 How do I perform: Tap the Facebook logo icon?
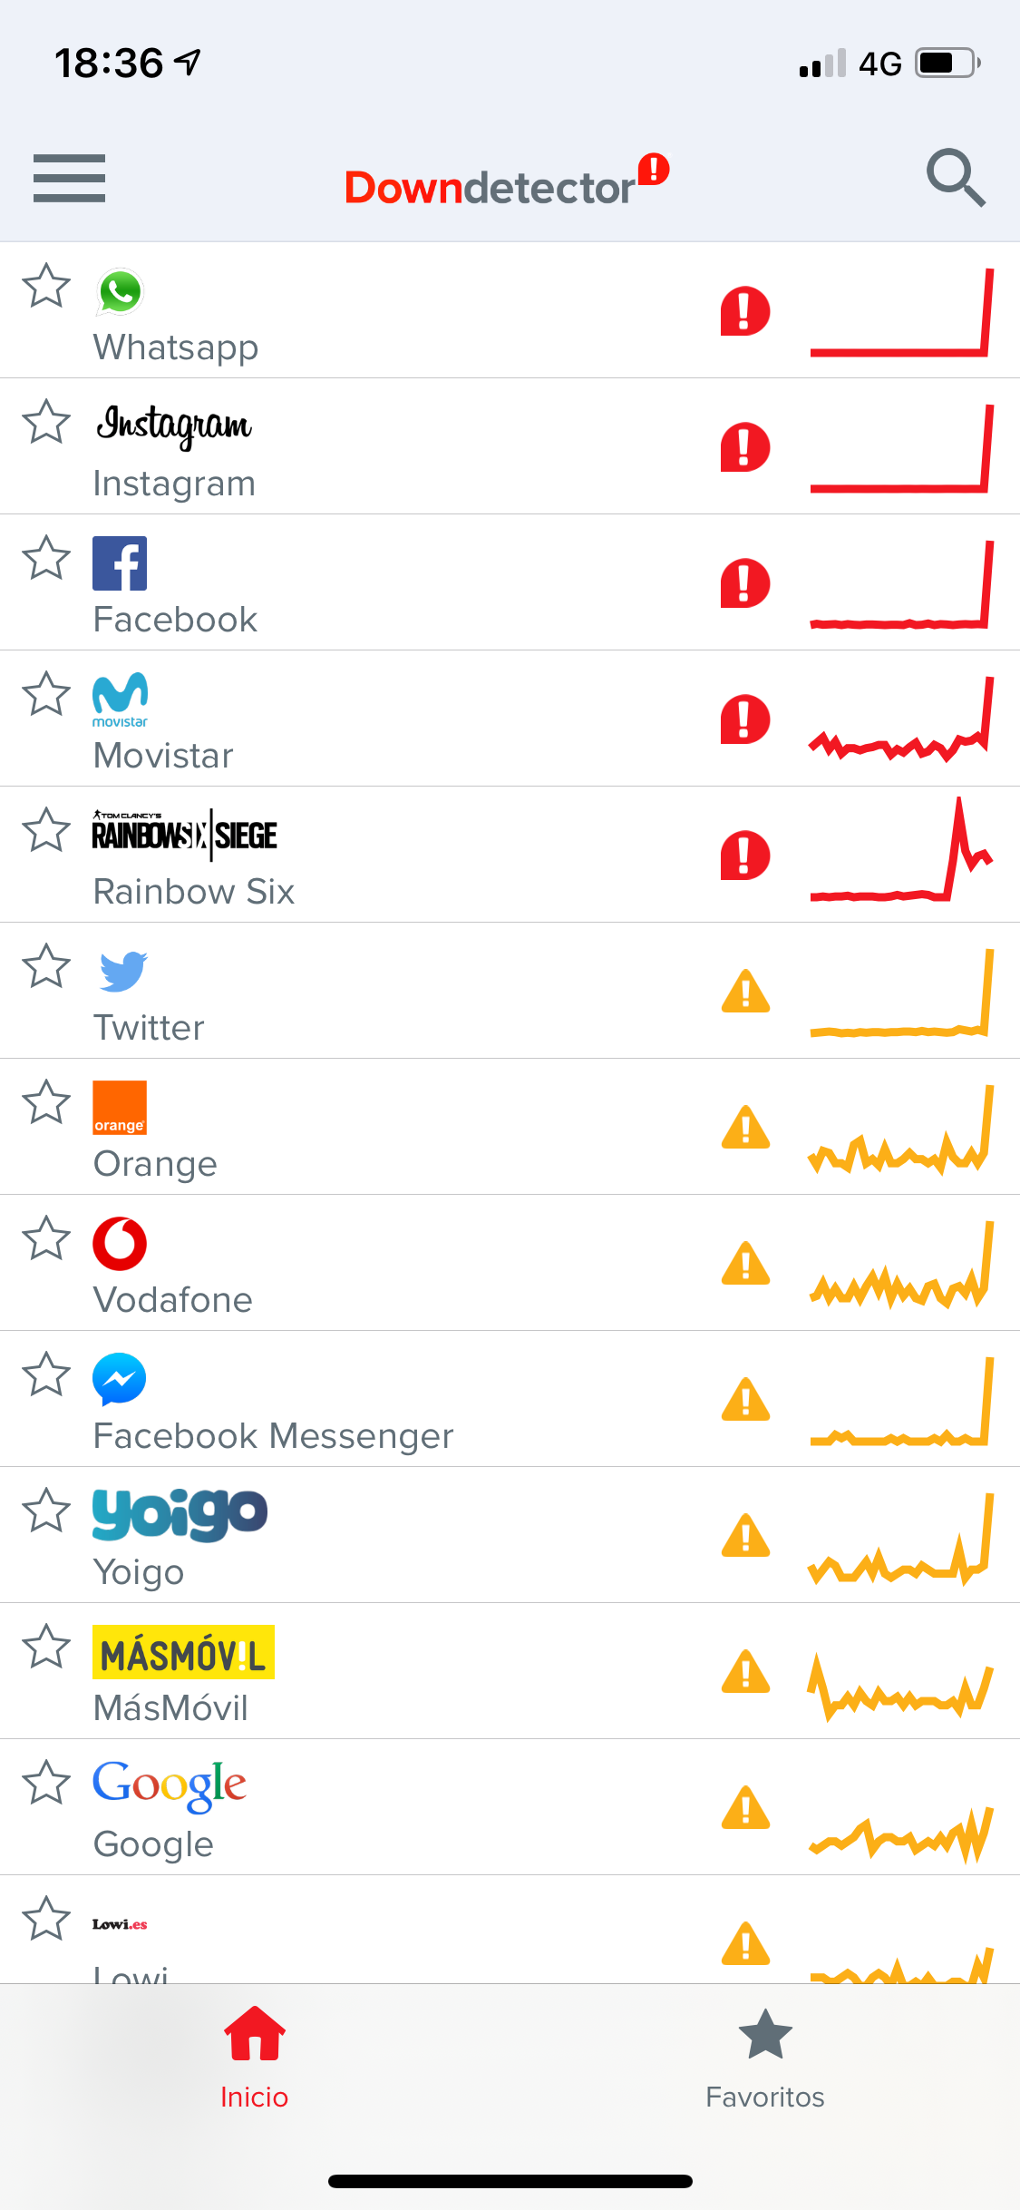click(120, 563)
